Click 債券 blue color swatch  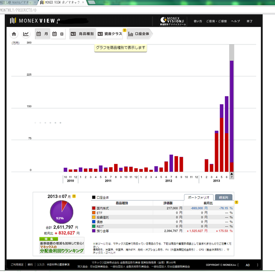(94, 222)
